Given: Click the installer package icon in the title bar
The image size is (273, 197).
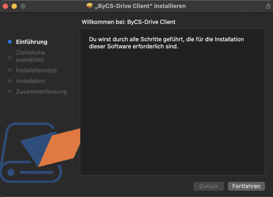Looking at the screenshot, I should tap(89, 6).
